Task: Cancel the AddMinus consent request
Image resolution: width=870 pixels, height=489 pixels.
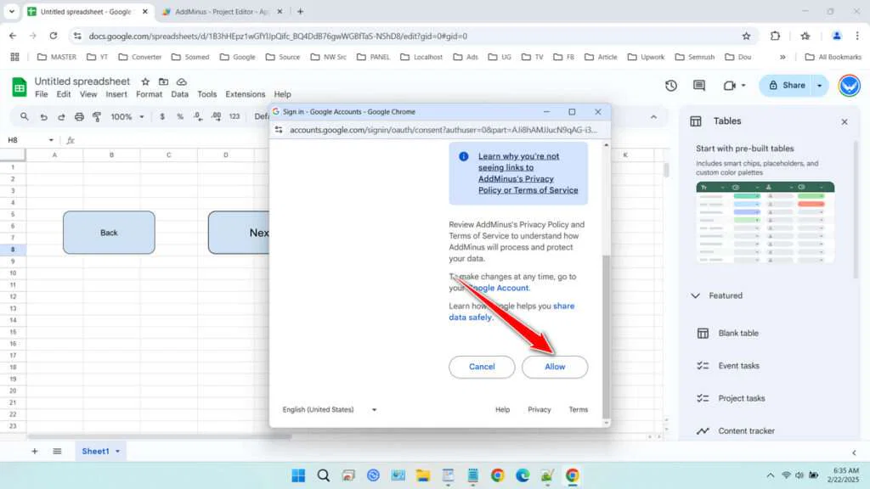Action: click(482, 367)
